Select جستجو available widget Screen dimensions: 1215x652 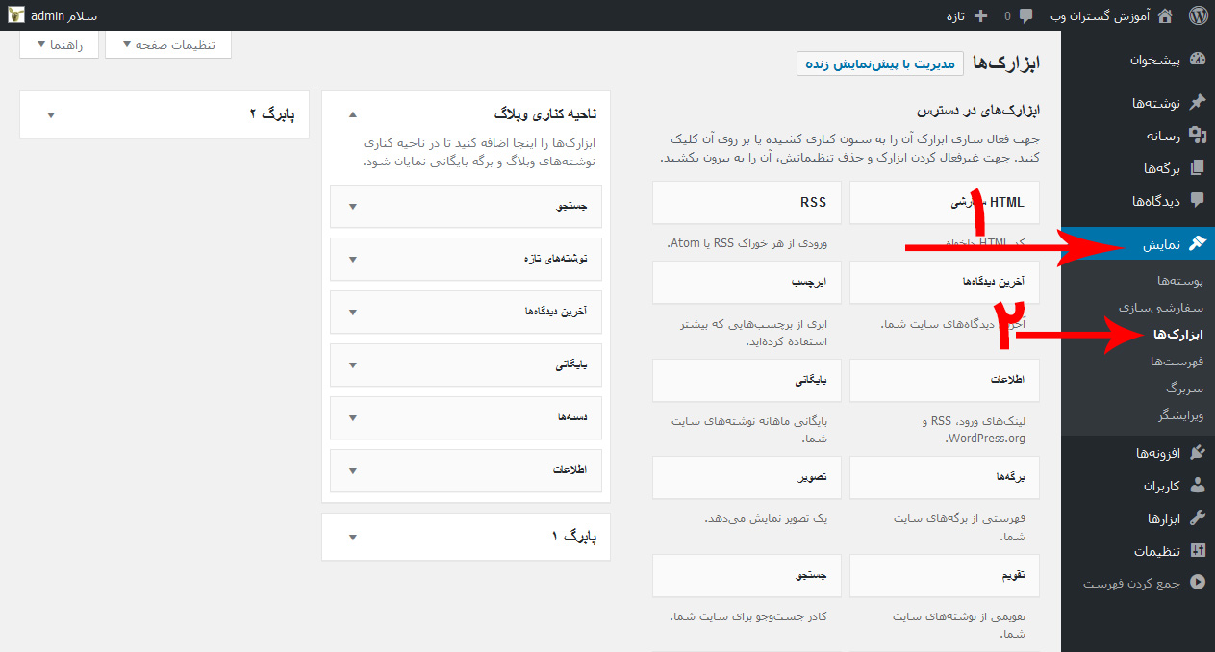[747, 576]
